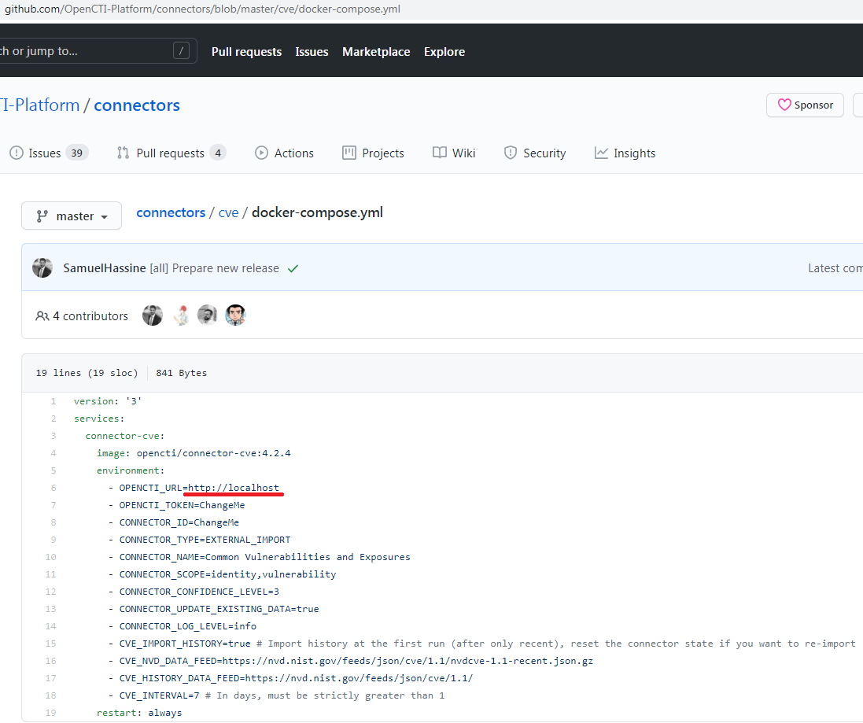
Task: Click the Projects board icon
Action: 348,153
